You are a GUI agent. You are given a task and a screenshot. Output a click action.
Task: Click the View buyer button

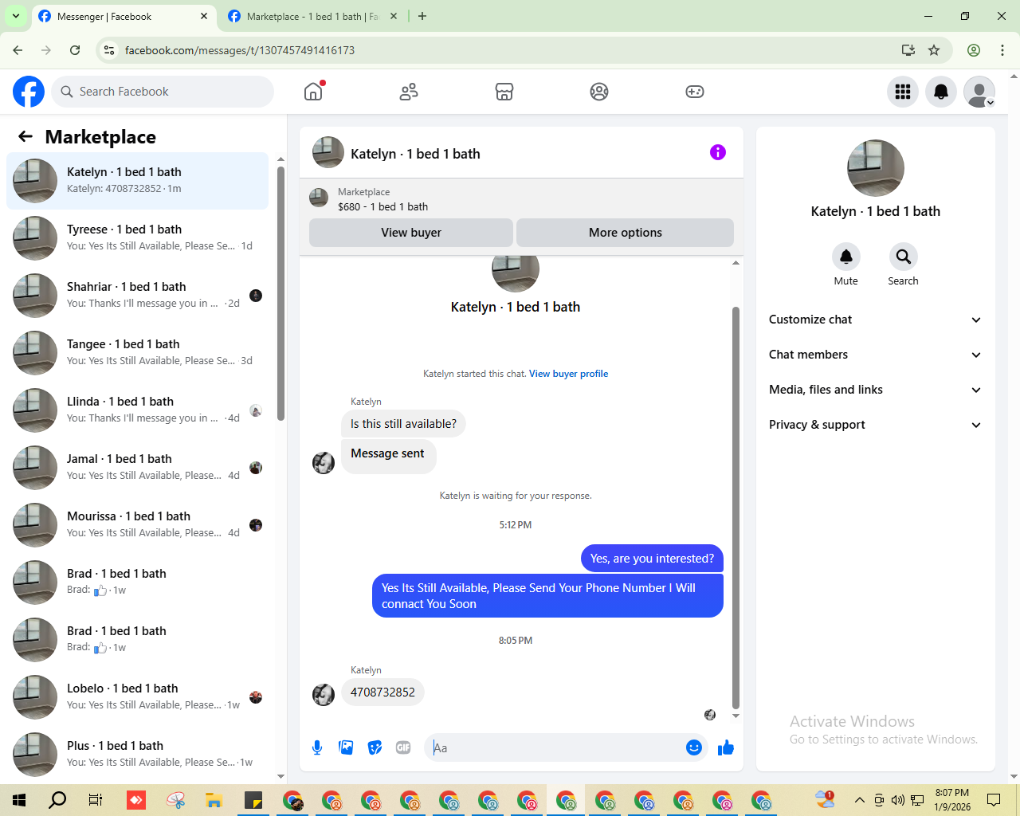[411, 233]
